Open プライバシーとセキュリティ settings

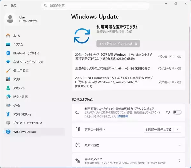pyautogui.click(x=34, y=123)
